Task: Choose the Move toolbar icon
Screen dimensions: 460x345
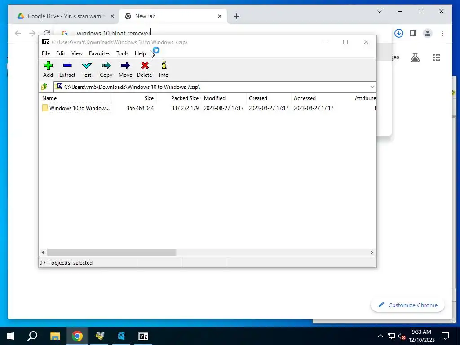Action: click(x=125, y=69)
